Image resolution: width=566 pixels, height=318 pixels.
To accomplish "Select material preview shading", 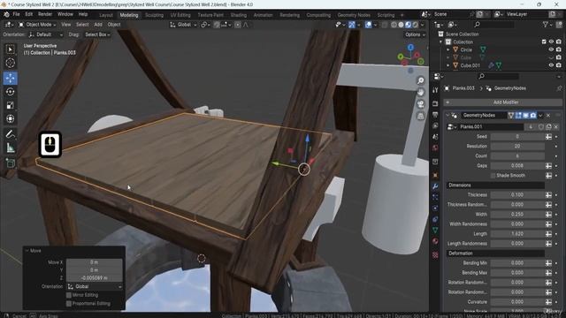I will click(x=409, y=25).
